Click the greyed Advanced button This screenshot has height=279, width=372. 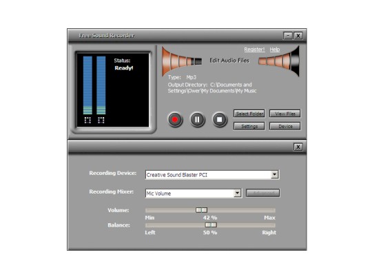262,193
